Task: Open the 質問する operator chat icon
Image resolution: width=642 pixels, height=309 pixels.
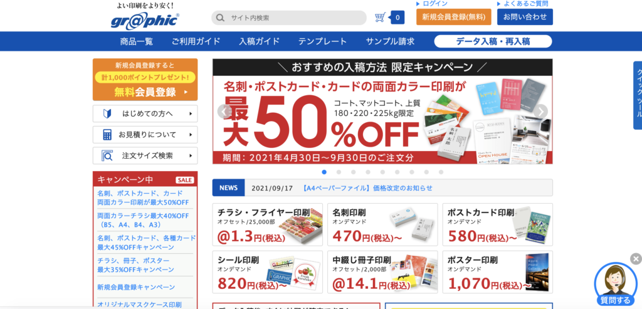Action: pyautogui.click(x=616, y=284)
